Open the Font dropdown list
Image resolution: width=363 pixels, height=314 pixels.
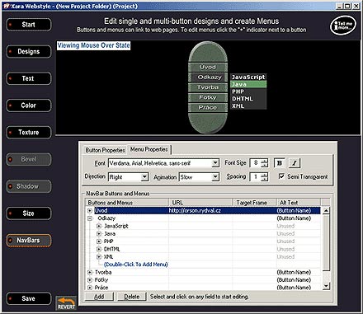pos(215,163)
